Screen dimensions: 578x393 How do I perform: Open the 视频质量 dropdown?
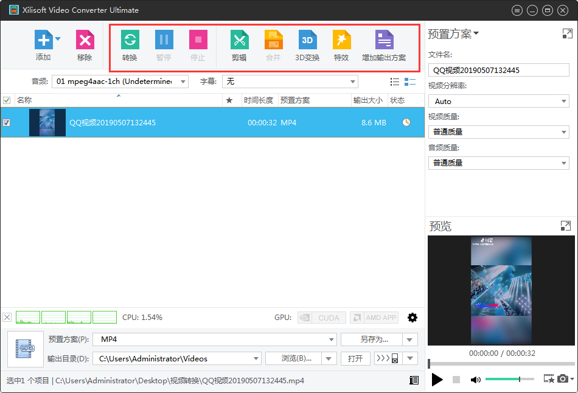pyautogui.click(x=499, y=132)
